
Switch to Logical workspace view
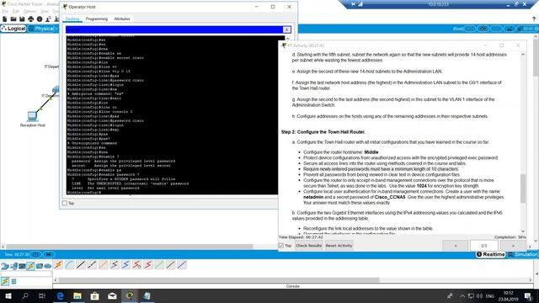(13, 29)
